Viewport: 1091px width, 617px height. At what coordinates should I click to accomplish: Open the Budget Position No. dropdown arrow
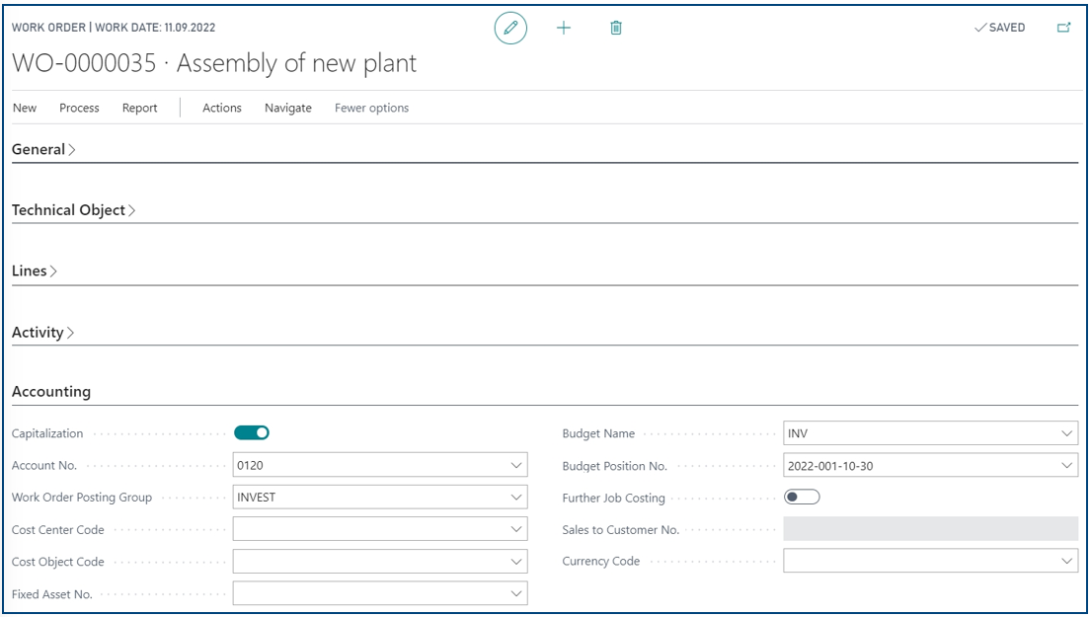coord(1066,465)
